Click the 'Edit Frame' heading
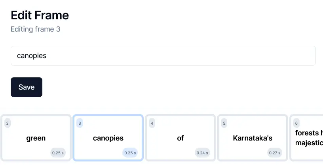 tap(40, 15)
